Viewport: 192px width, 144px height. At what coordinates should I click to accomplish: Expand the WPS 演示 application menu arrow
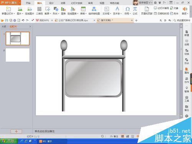coord(20,3)
